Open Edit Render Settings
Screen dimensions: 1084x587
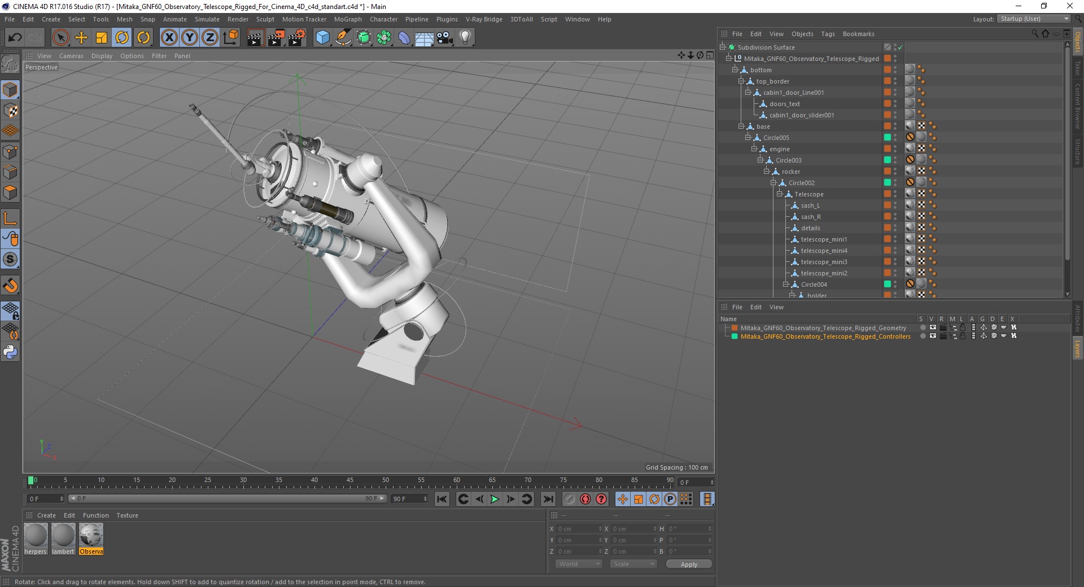pos(297,38)
